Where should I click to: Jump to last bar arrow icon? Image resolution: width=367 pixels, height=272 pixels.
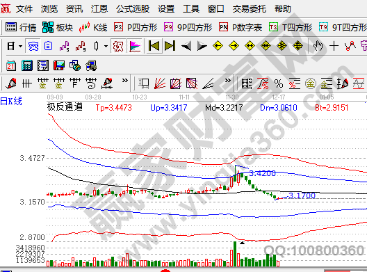click(x=170, y=46)
